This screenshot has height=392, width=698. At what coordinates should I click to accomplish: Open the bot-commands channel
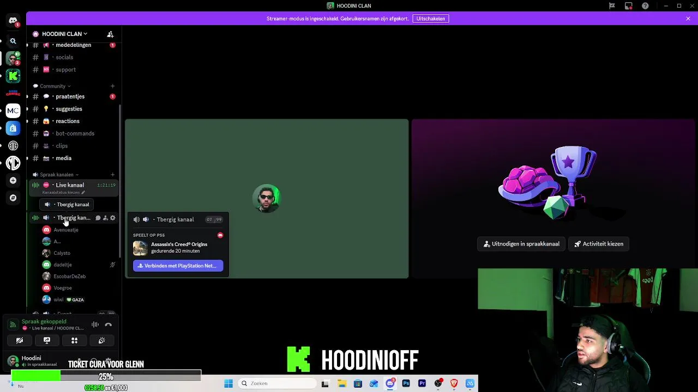pos(74,133)
